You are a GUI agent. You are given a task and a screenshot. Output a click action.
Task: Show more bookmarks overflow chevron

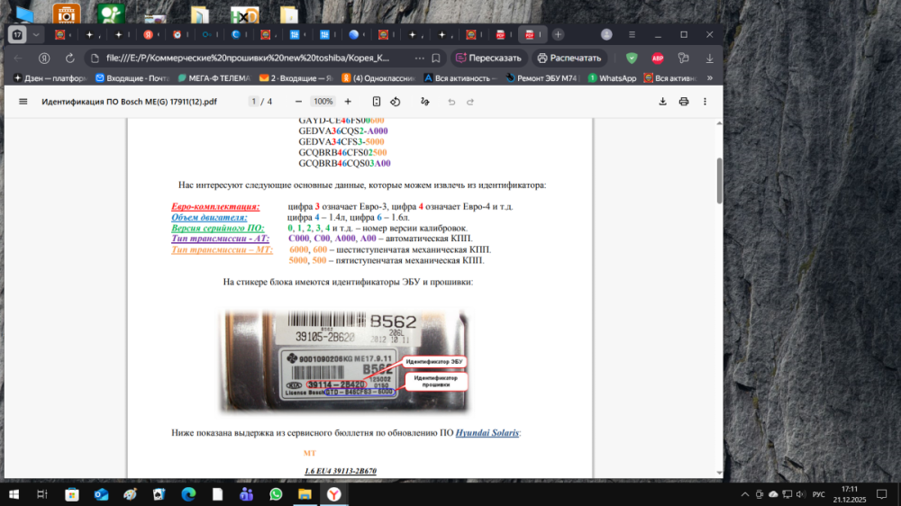(x=710, y=78)
